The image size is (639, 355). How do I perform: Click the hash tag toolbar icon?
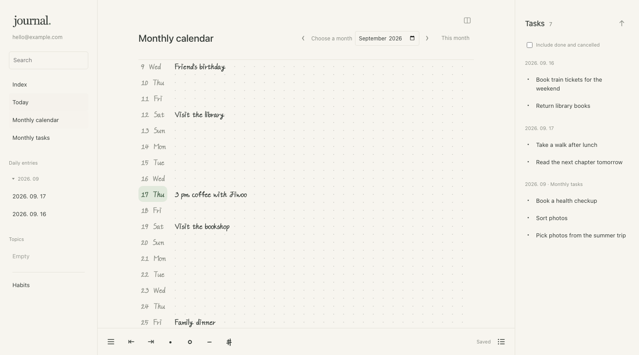(229, 342)
